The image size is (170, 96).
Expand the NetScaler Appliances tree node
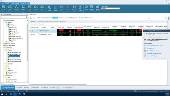click(3, 44)
